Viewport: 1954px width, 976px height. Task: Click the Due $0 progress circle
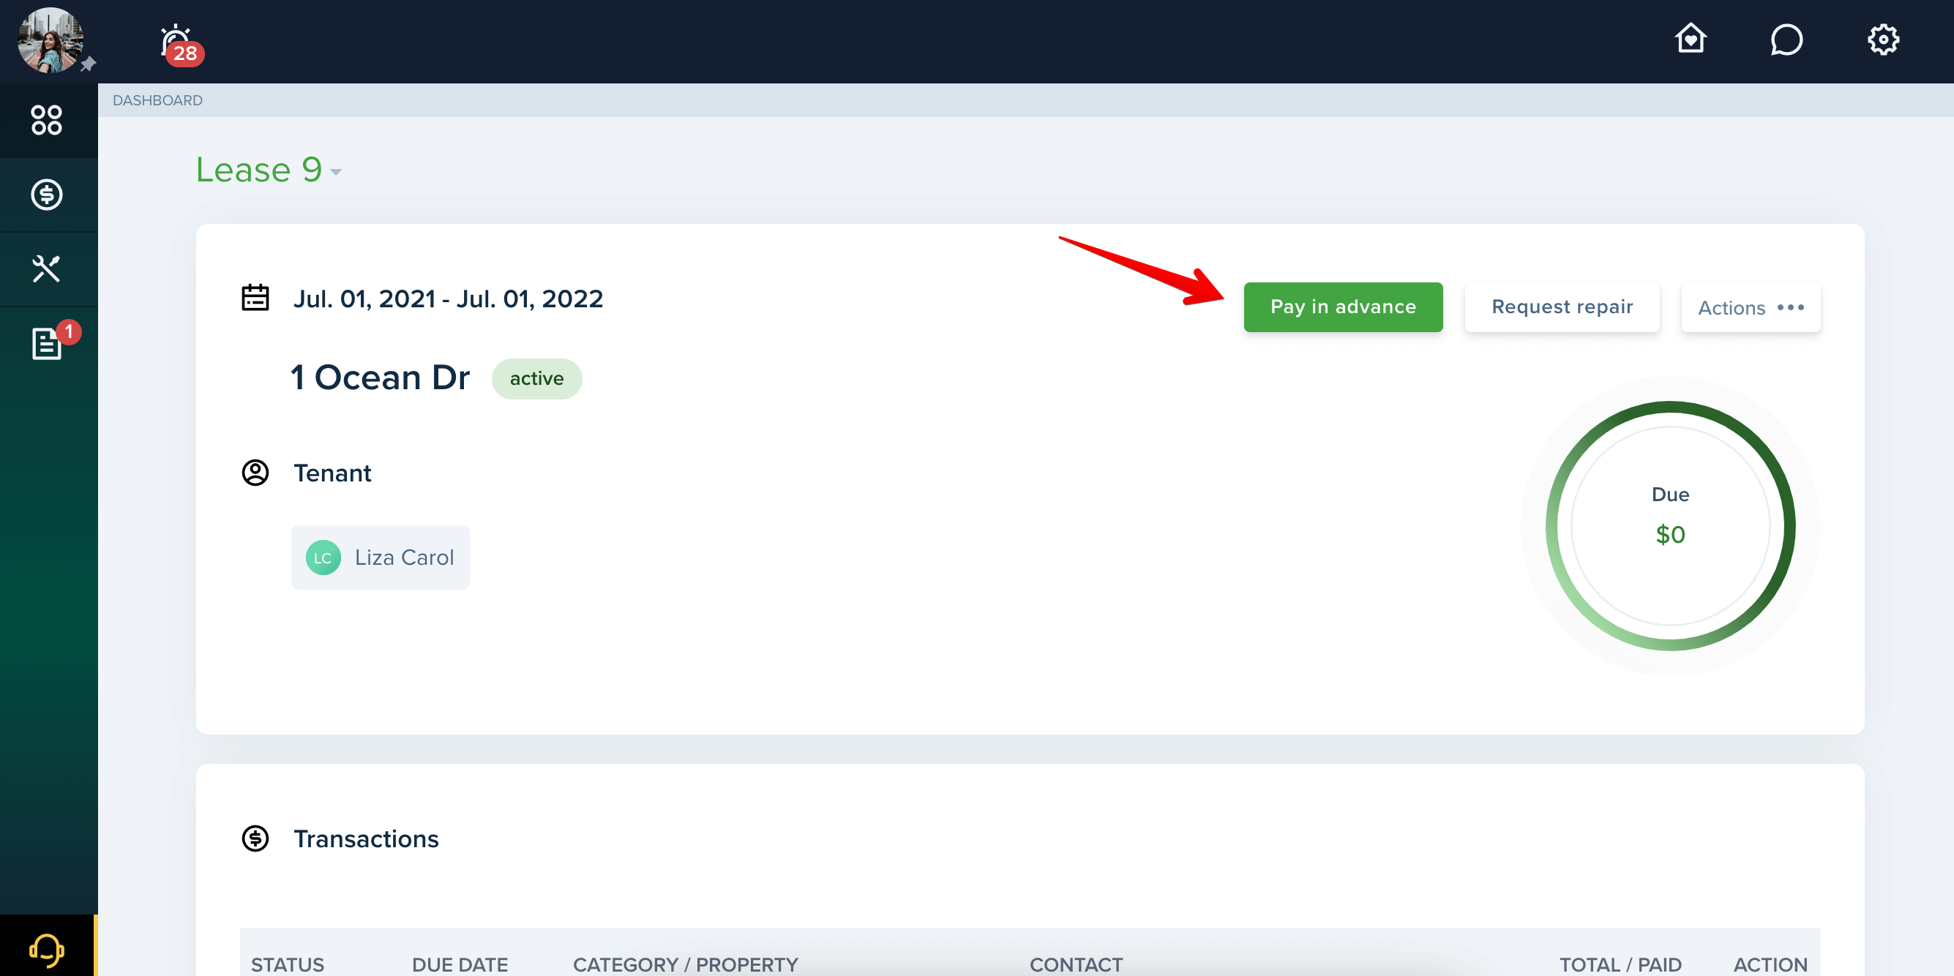pyautogui.click(x=1669, y=525)
